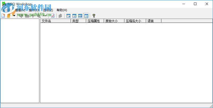Sort by the 类型 column header

pyautogui.click(x=78, y=21)
